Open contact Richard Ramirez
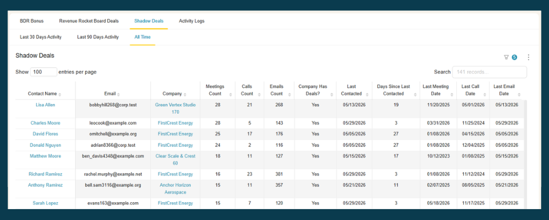Screen dimensions: 549x220 (x=45, y=174)
